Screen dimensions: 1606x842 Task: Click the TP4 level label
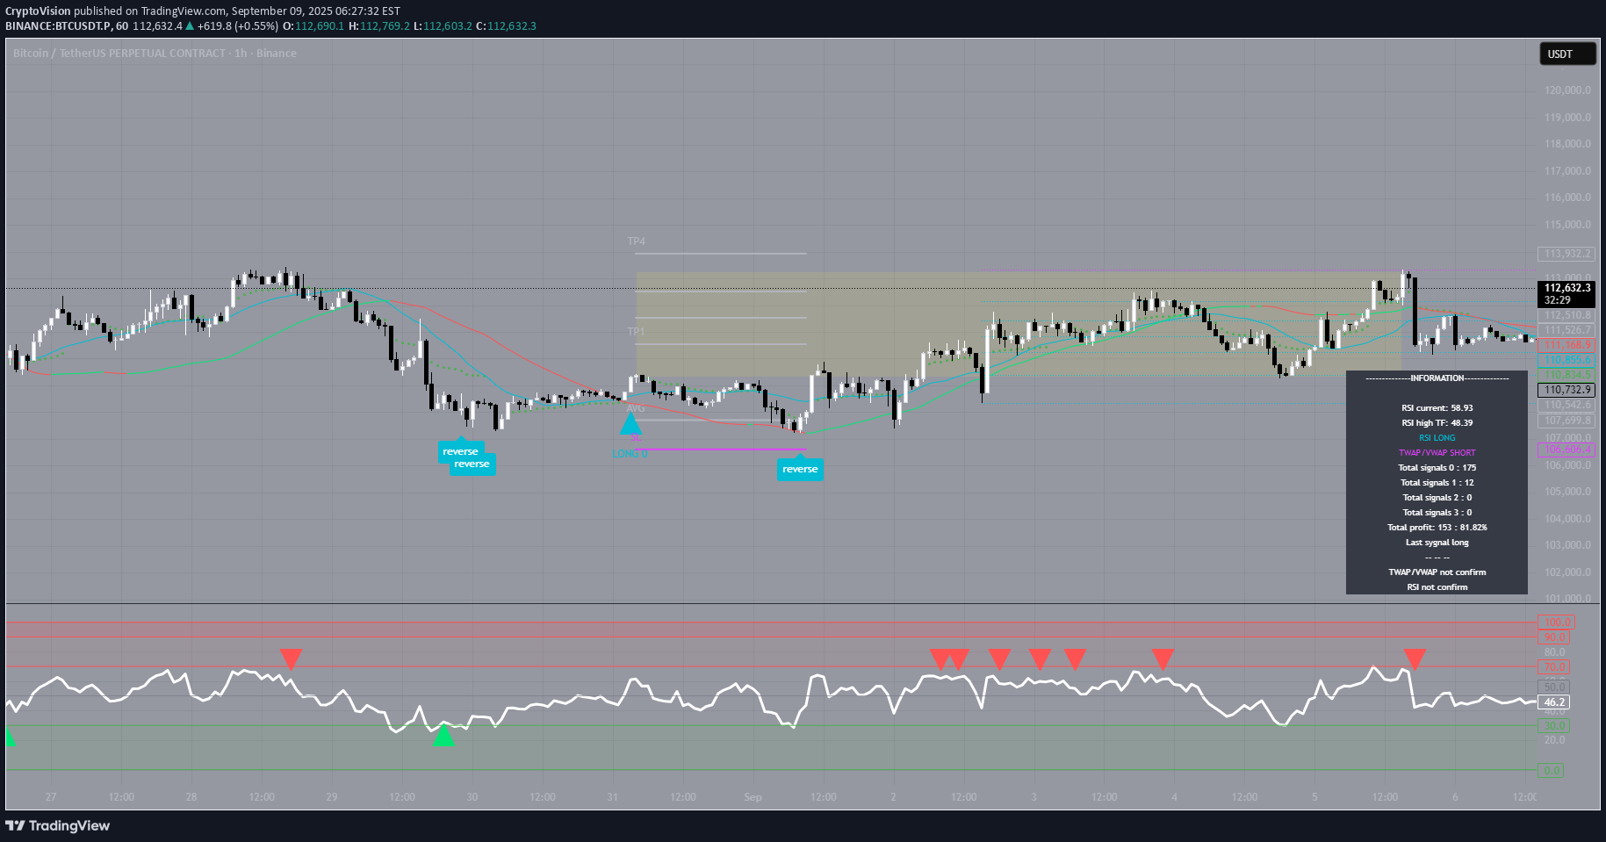click(637, 241)
